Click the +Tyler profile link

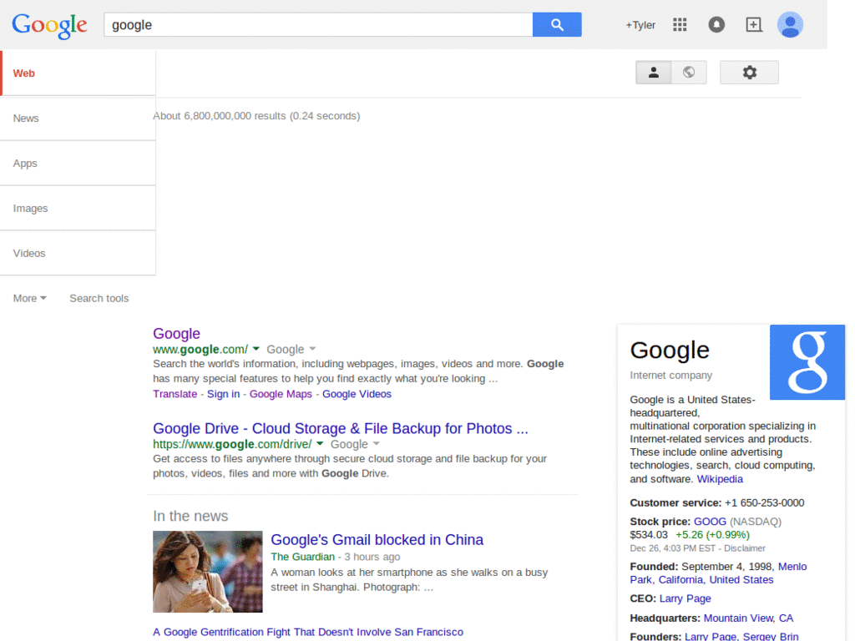click(640, 25)
